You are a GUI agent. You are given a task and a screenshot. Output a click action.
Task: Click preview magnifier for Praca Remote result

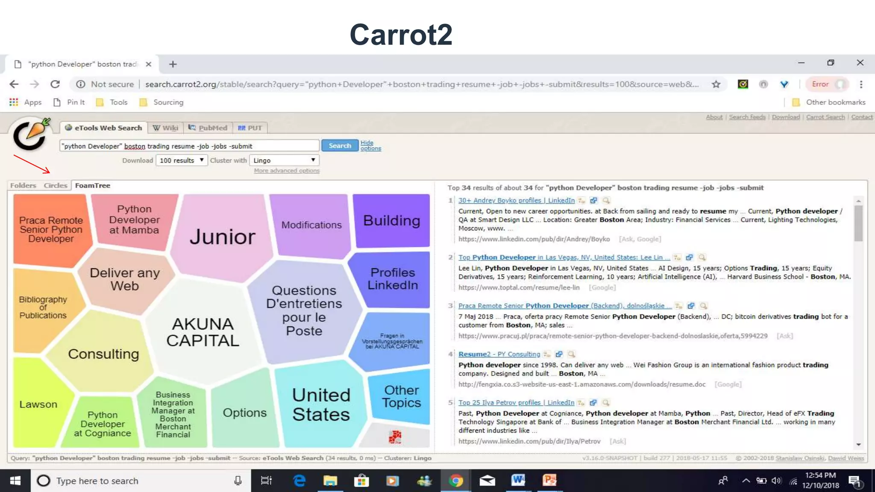703,306
